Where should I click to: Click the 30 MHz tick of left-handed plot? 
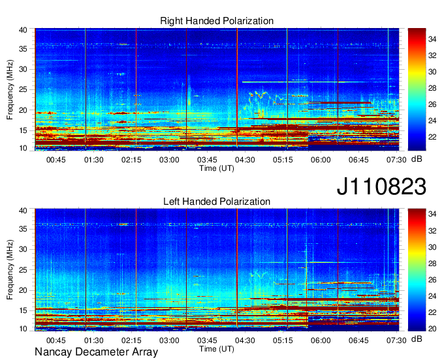24,249
